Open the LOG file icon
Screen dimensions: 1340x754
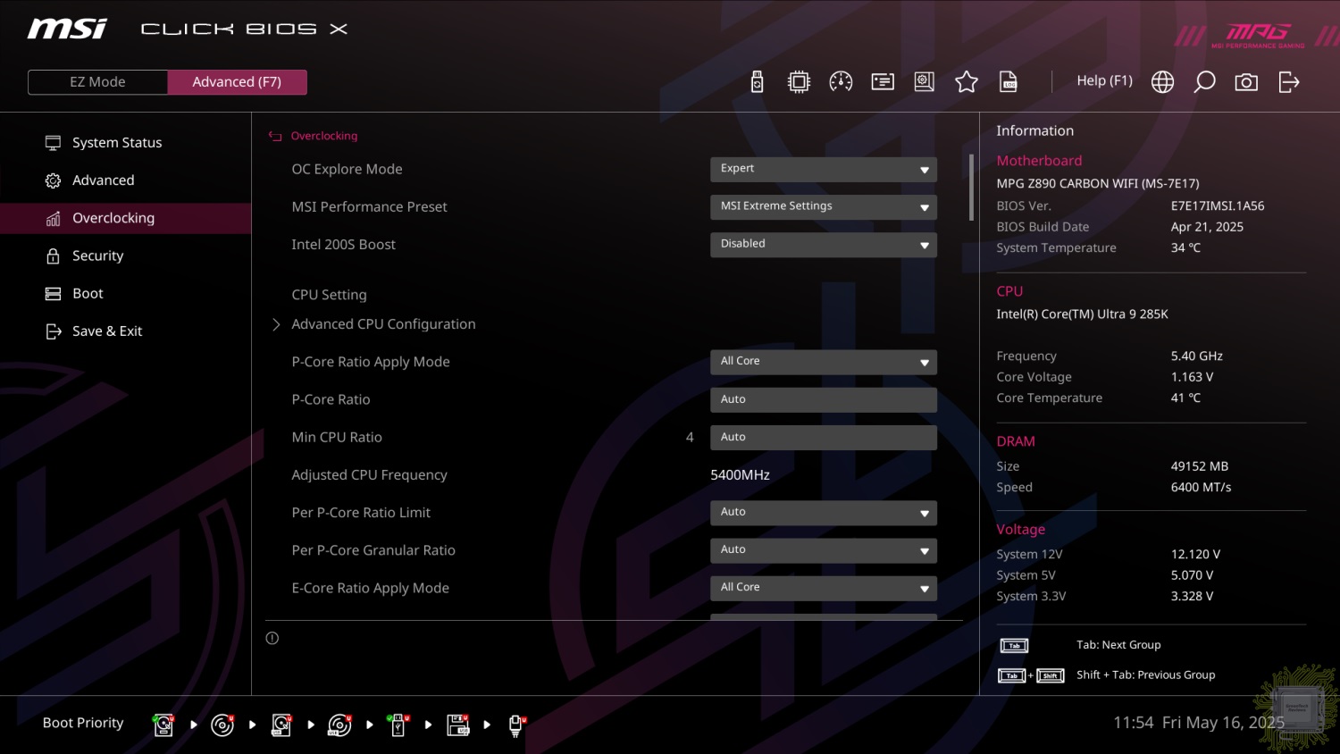coord(1009,82)
